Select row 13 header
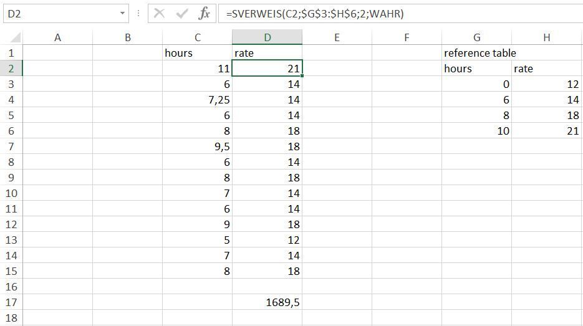 coord(11,240)
